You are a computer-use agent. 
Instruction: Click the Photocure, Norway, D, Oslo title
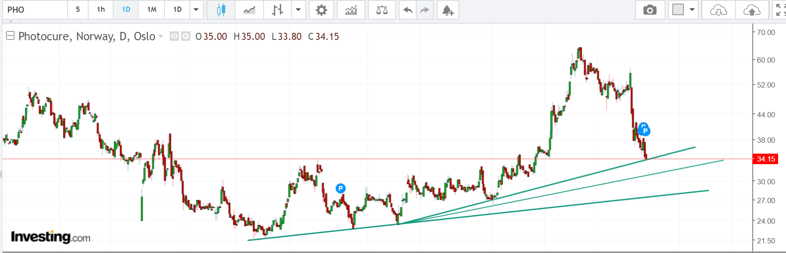pyautogui.click(x=87, y=36)
